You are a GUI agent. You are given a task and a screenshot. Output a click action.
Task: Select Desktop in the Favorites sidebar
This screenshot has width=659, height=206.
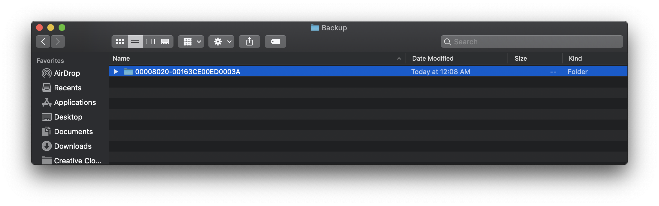click(x=68, y=117)
